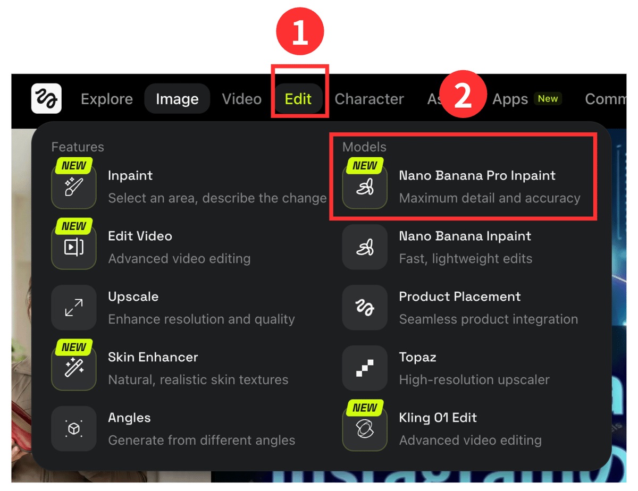Click the Angles cube icon

[73, 428]
